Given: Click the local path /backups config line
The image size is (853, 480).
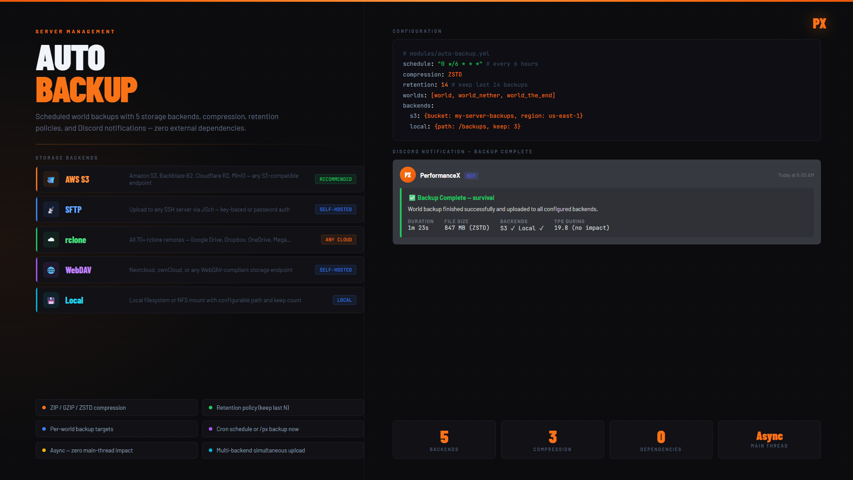Looking at the screenshot, I should tap(465, 127).
